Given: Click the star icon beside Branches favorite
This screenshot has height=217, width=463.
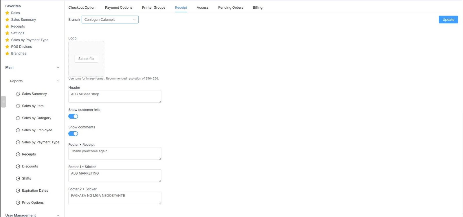Looking at the screenshot, I should pos(7,53).
